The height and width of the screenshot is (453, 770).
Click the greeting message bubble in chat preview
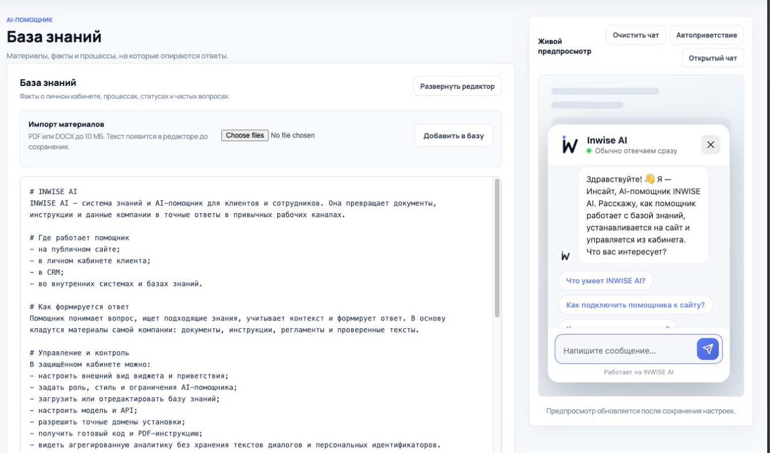pyautogui.click(x=643, y=215)
